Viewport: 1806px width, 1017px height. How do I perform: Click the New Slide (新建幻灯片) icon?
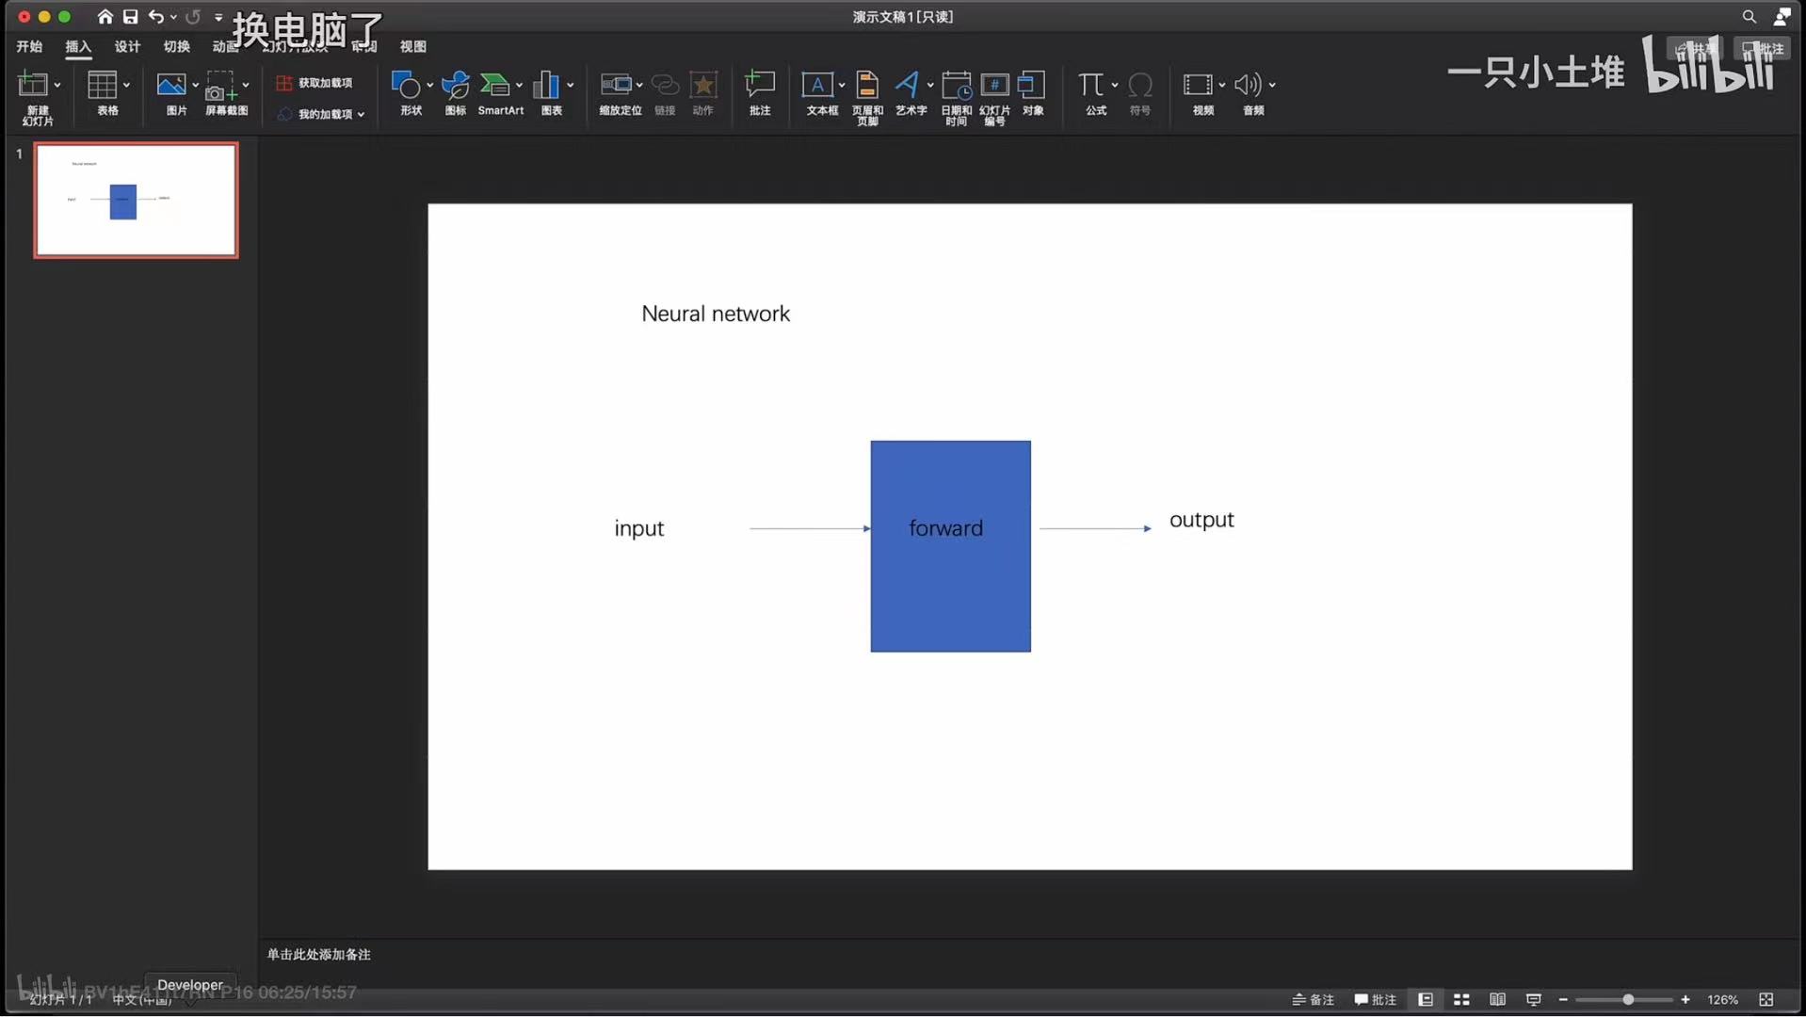click(32, 85)
